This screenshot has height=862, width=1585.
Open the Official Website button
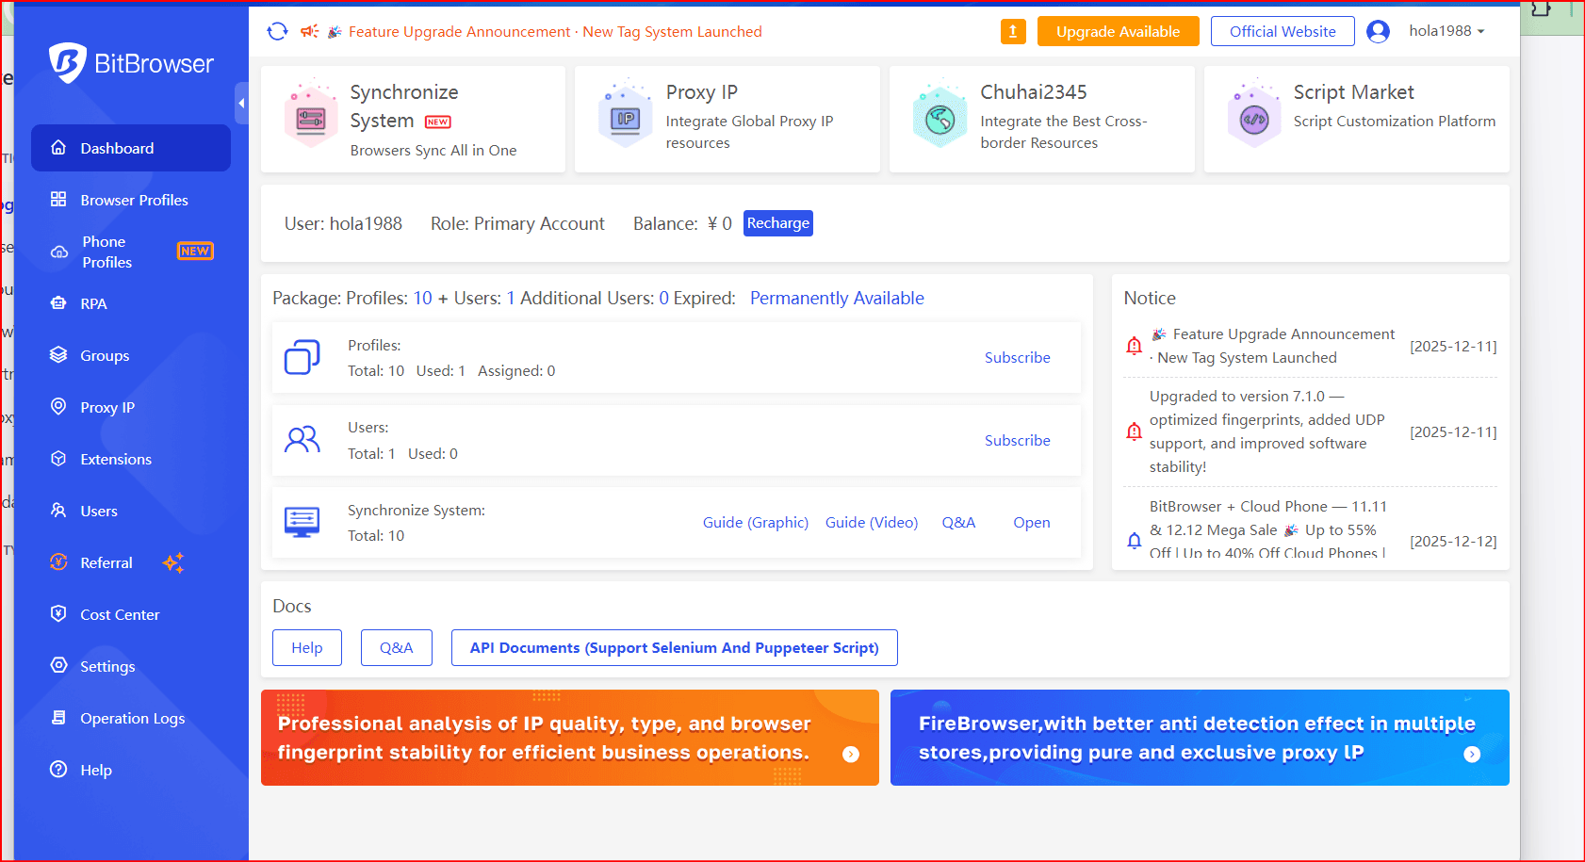[x=1282, y=31]
